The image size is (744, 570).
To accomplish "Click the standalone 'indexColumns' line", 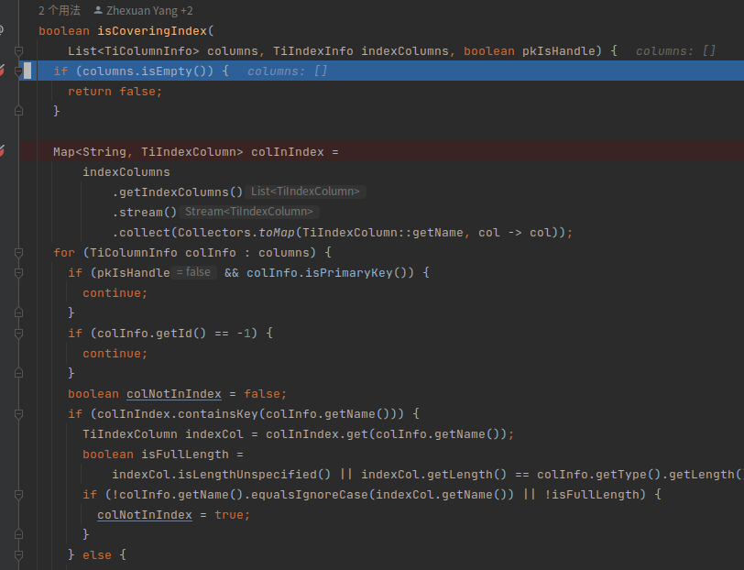I will [x=126, y=171].
